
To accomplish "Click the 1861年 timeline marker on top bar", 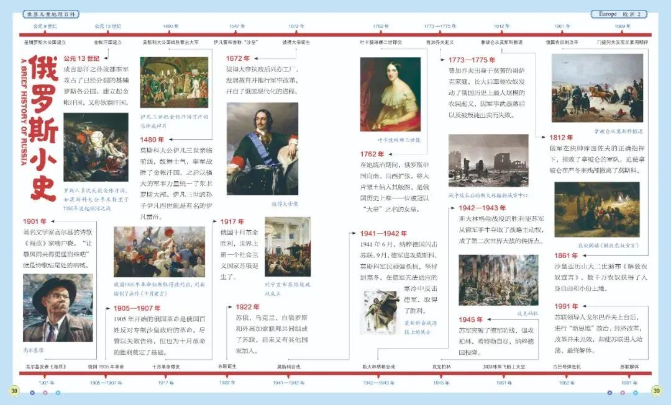I will point(562,26).
